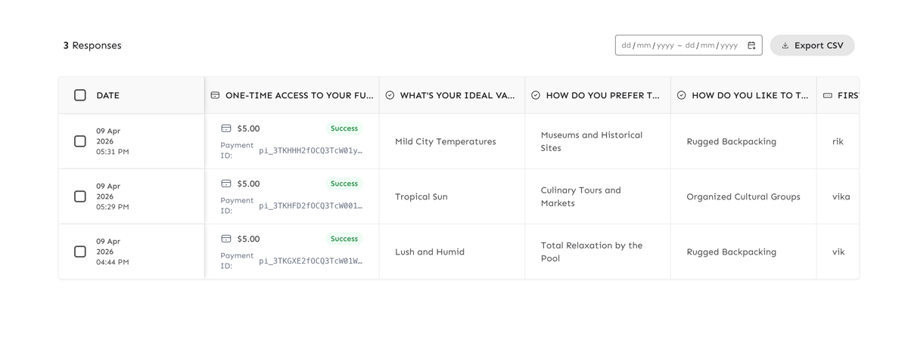Click the check-circle icon beside Ideal Vacation header
The image size is (908, 361).
coord(390,95)
